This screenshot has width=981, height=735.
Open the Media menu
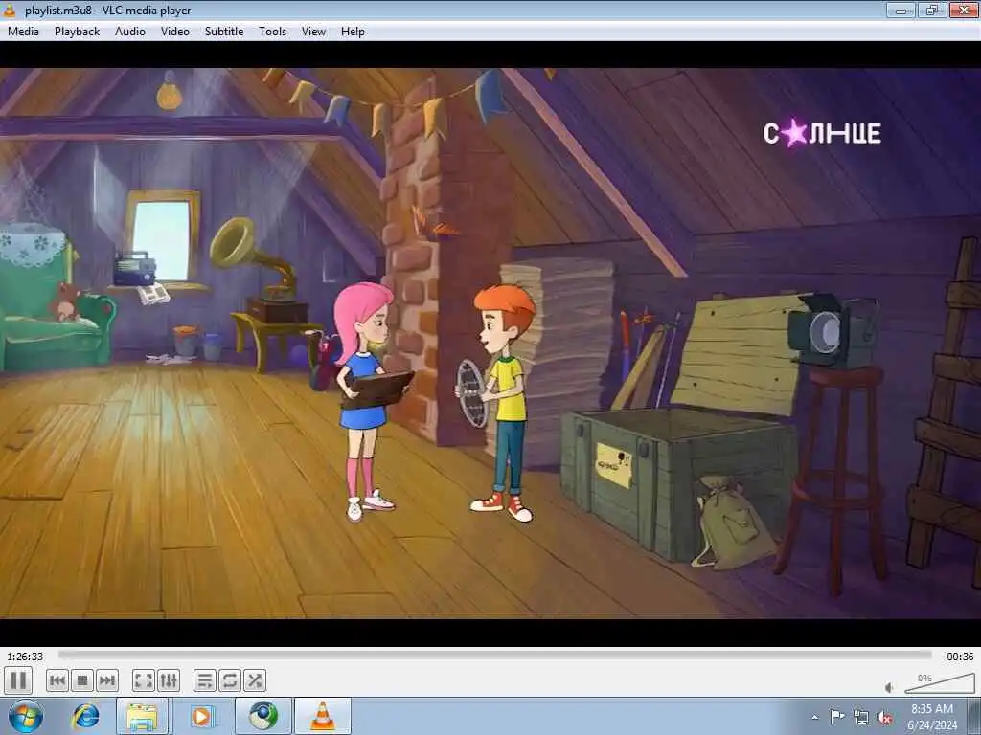click(x=23, y=32)
